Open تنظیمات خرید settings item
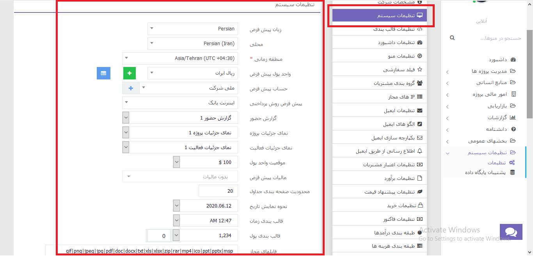The width and height of the screenshot is (533, 257). (380, 205)
